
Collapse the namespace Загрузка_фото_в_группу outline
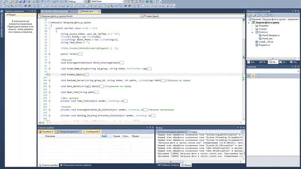(x=49, y=23)
